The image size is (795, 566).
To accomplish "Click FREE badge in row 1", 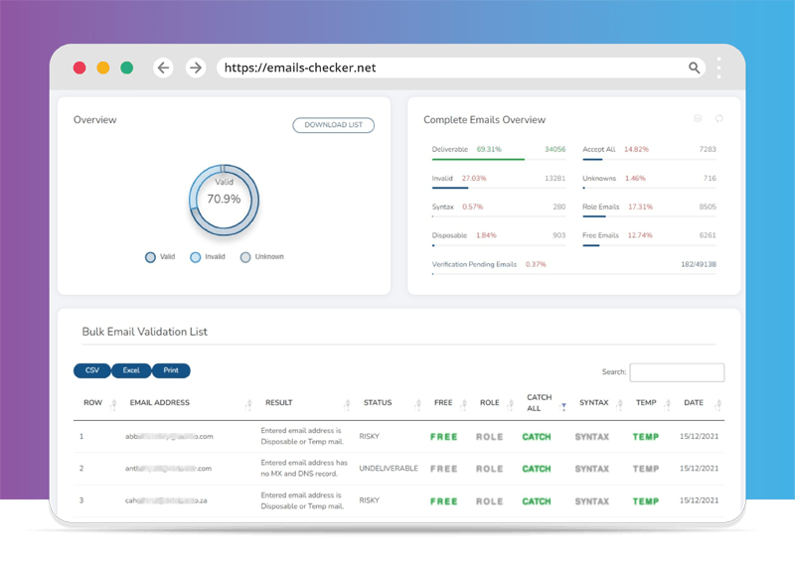I will [x=443, y=436].
